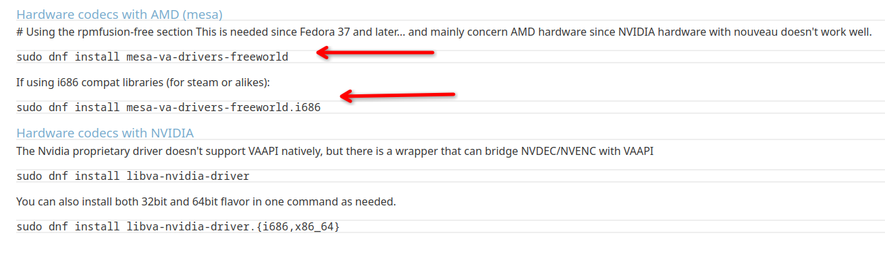The width and height of the screenshot is (885, 256).
Task: Click 'libva-nvidia-driver' package name in third command
Action: [188, 177]
